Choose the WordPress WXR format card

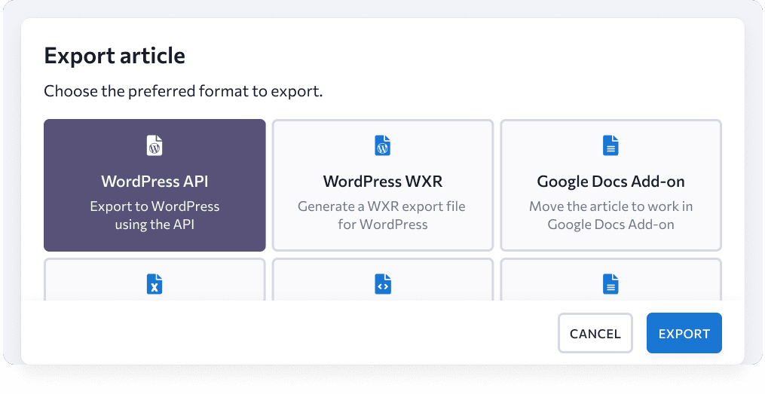[x=383, y=185]
